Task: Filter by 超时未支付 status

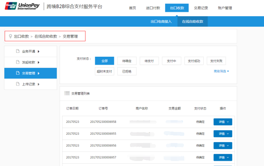Action: tap(104, 71)
